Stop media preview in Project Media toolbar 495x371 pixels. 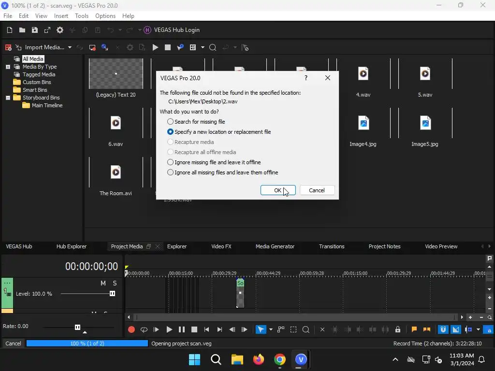[168, 47]
